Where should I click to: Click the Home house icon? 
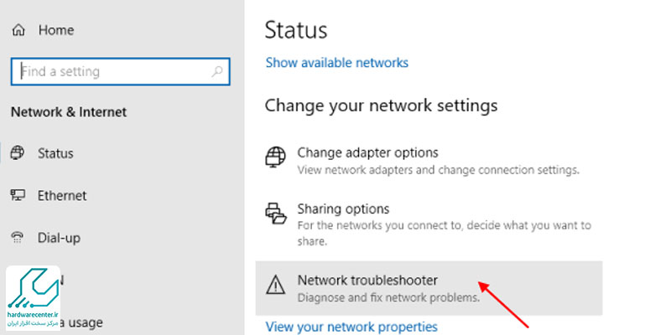coord(18,30)
